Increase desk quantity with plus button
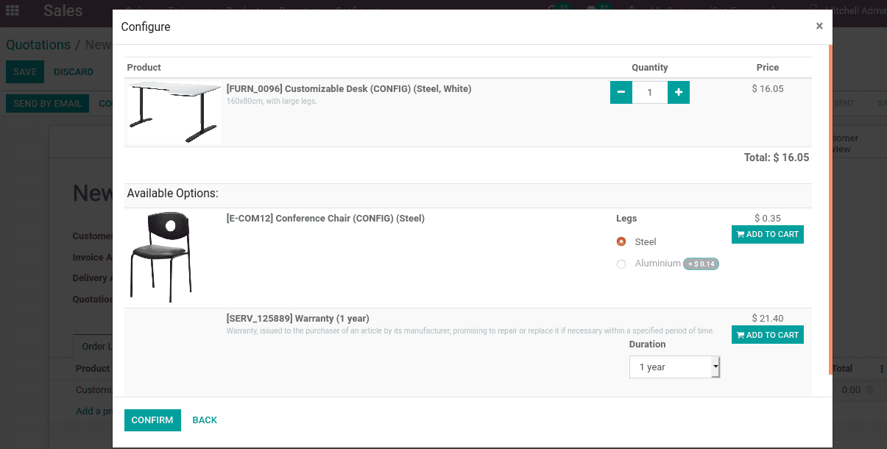The height and width of the screenshot is (449, 887). click(679, 93)
